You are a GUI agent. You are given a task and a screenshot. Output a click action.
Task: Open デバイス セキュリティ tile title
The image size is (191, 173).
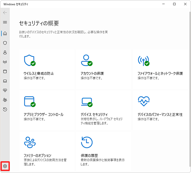(x=94, y=115)
